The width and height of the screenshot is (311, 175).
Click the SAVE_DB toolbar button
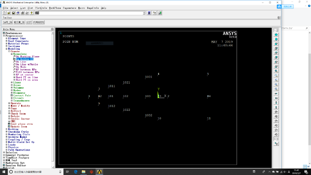8,22
